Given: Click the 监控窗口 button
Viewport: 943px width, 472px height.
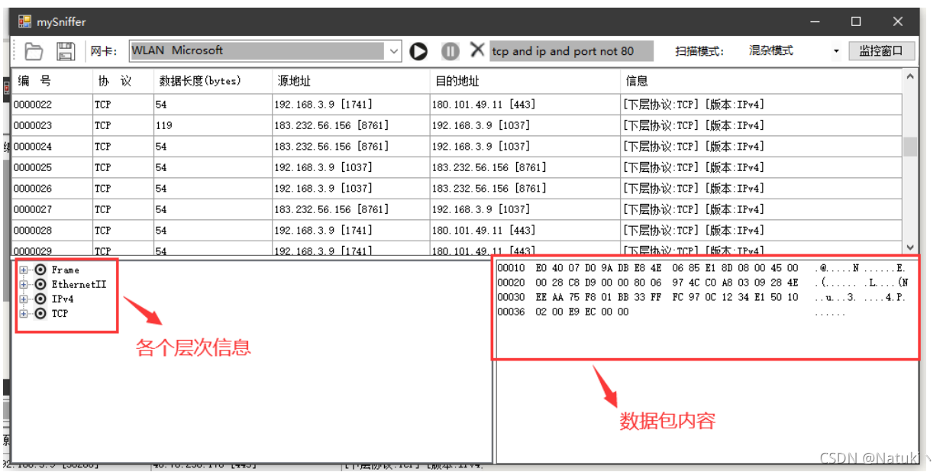Looking at the screenshot, I should (x=880, y=51).
